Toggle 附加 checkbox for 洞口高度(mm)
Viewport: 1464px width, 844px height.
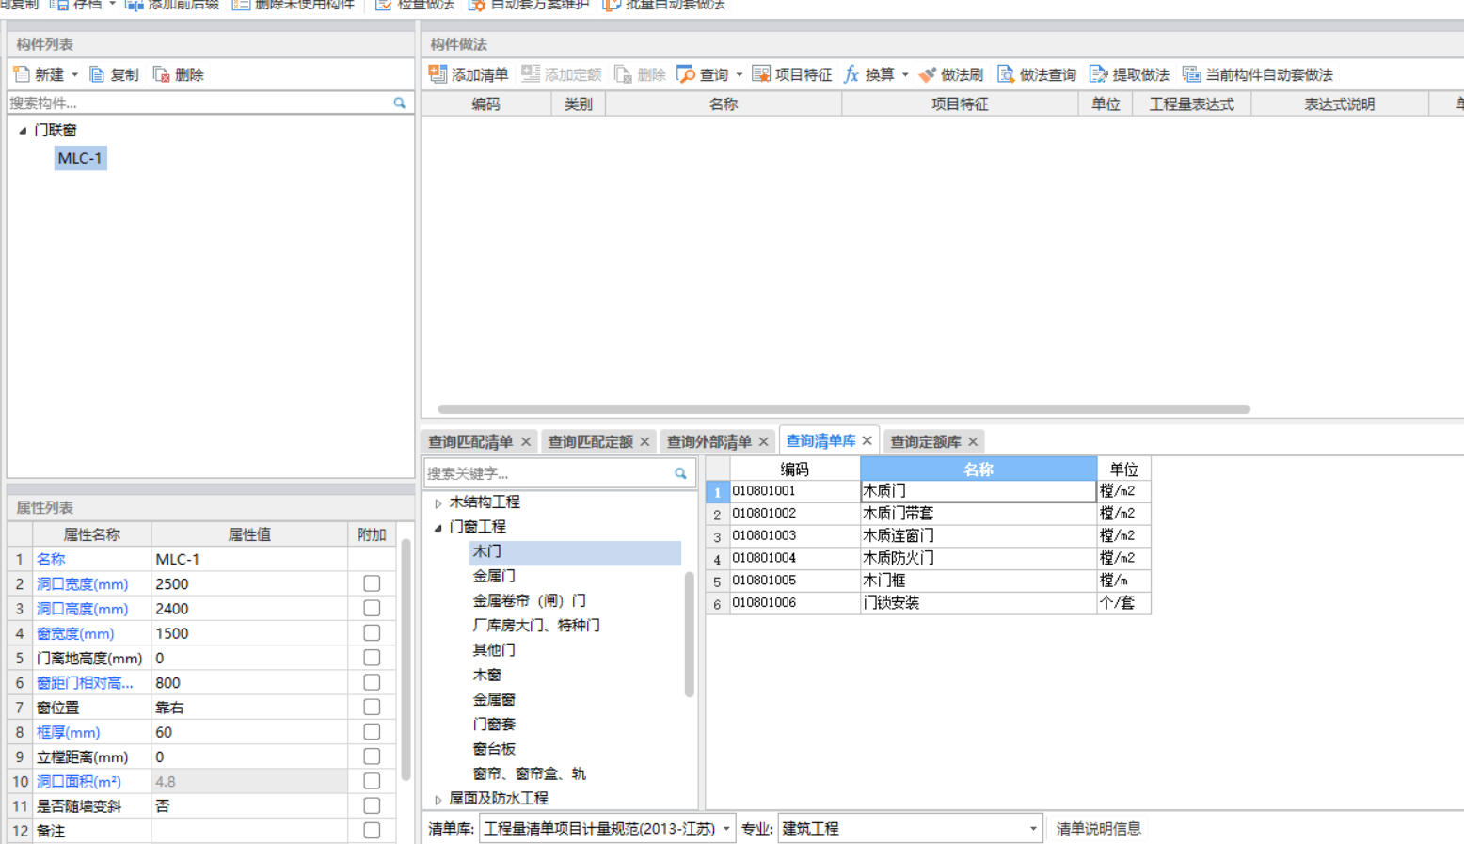pyautogui.click(x=372, y=609)
